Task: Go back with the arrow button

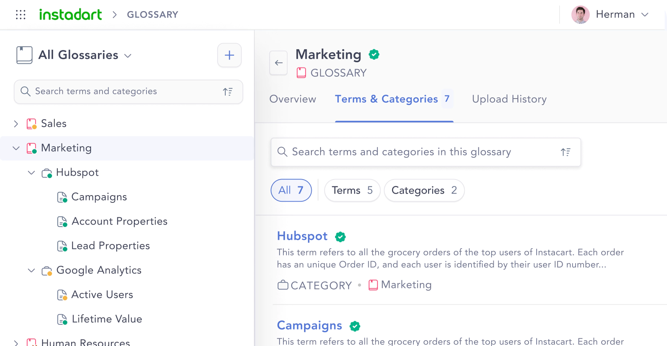Action: tap(279, 63)
